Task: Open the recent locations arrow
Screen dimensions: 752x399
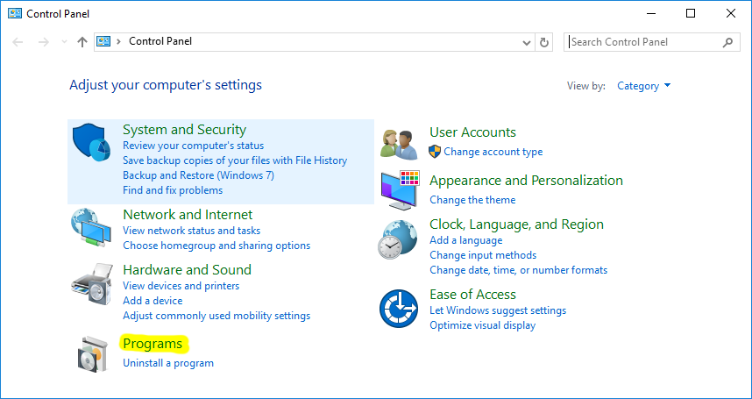Action: tap(64, 42)
